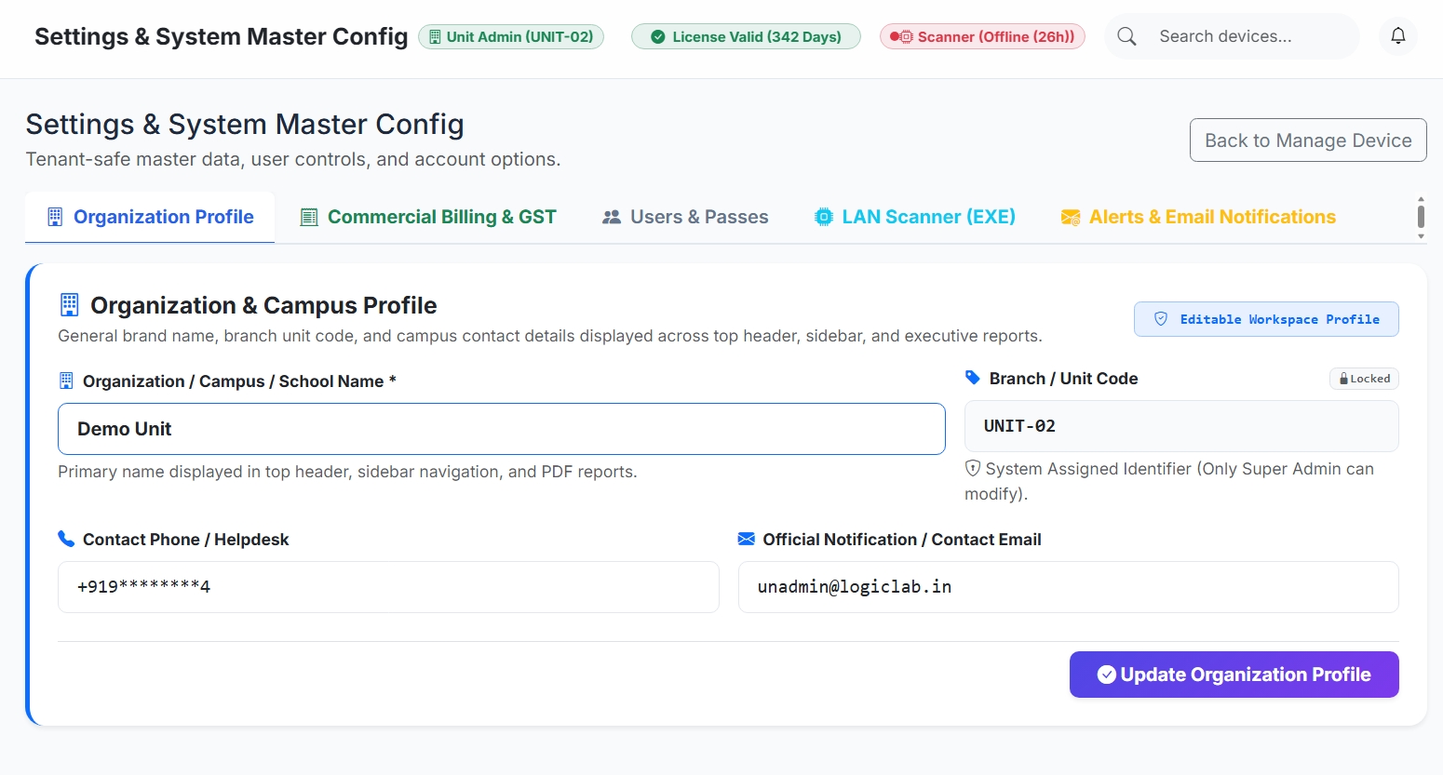Click the lock icon on the Locked badge
Image resolution: width=1443 pixels, height=775 pixels.
coord(1343,379)
